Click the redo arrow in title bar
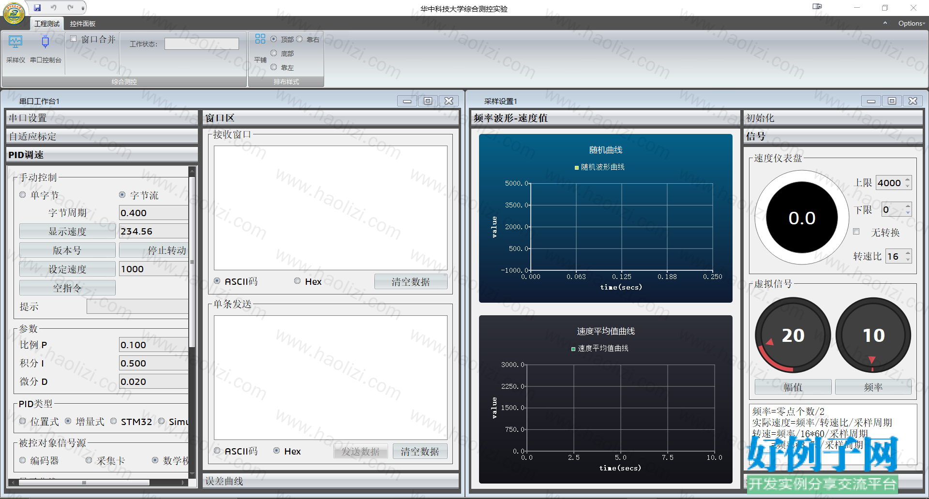Image resolution: width=929 pixels, height=499 pixels. [x=70, y=7]
